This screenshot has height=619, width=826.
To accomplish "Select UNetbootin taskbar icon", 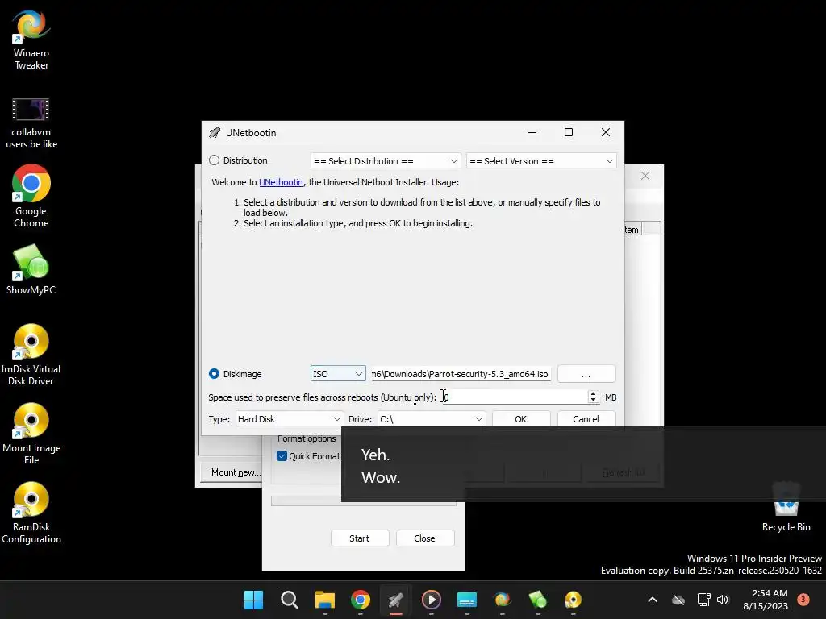I will (x=395, y=600).
